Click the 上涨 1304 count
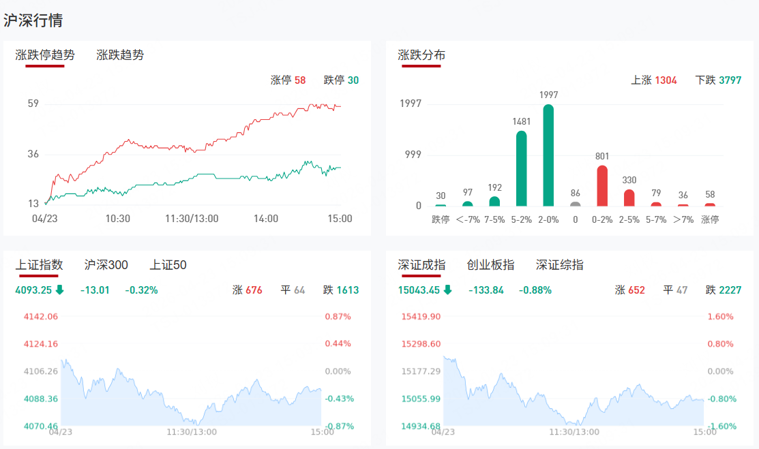The width and height of the screenshot is (759, 449). click(653, 80)
